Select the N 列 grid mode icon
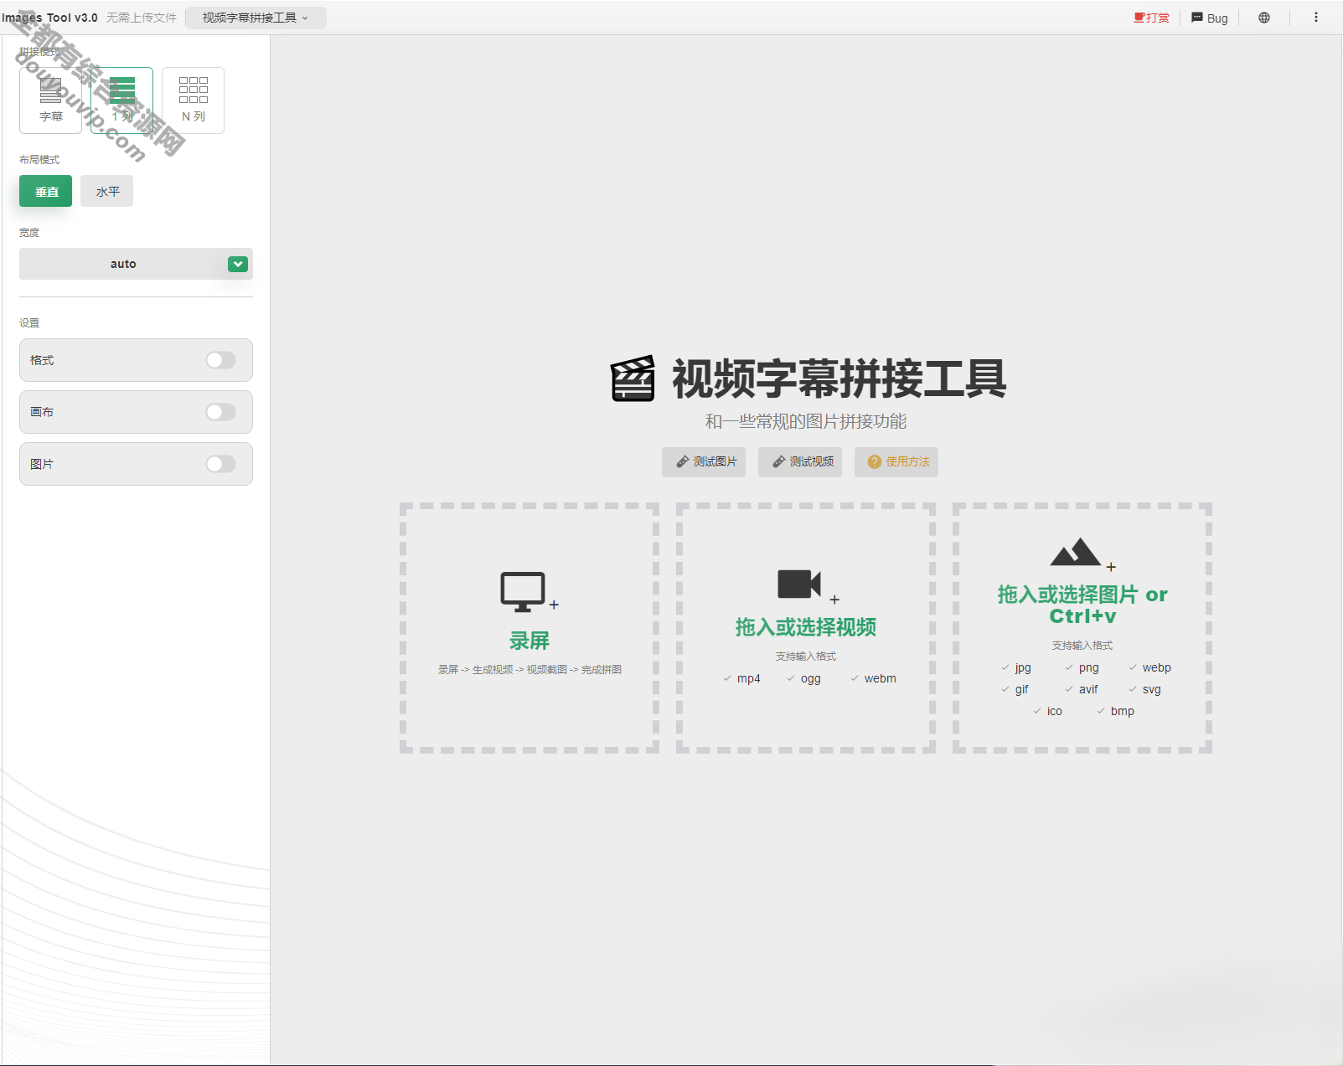The image size is (1343, 1066). click(x=193, y=100)
